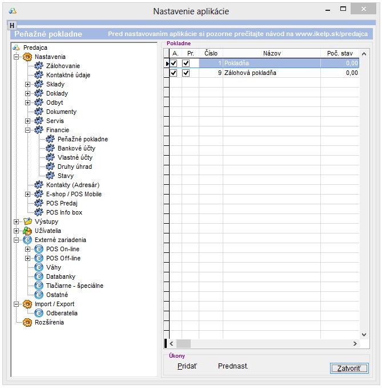Click the gear icon beside Servis
Viewport: 382px width, 388px height.
[39, 121]
